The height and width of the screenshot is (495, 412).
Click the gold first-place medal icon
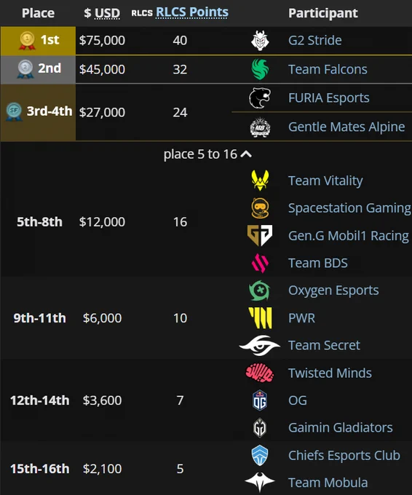click(27, 41)
